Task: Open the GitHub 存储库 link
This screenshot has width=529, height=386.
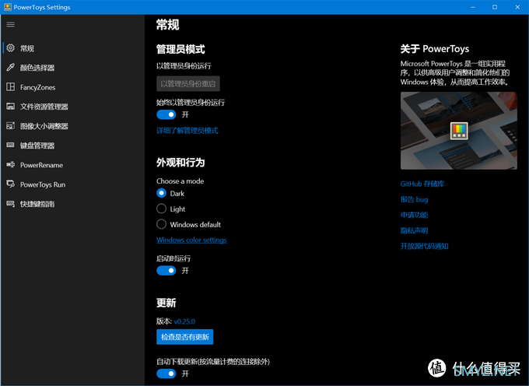Action: tap(422, 184)
